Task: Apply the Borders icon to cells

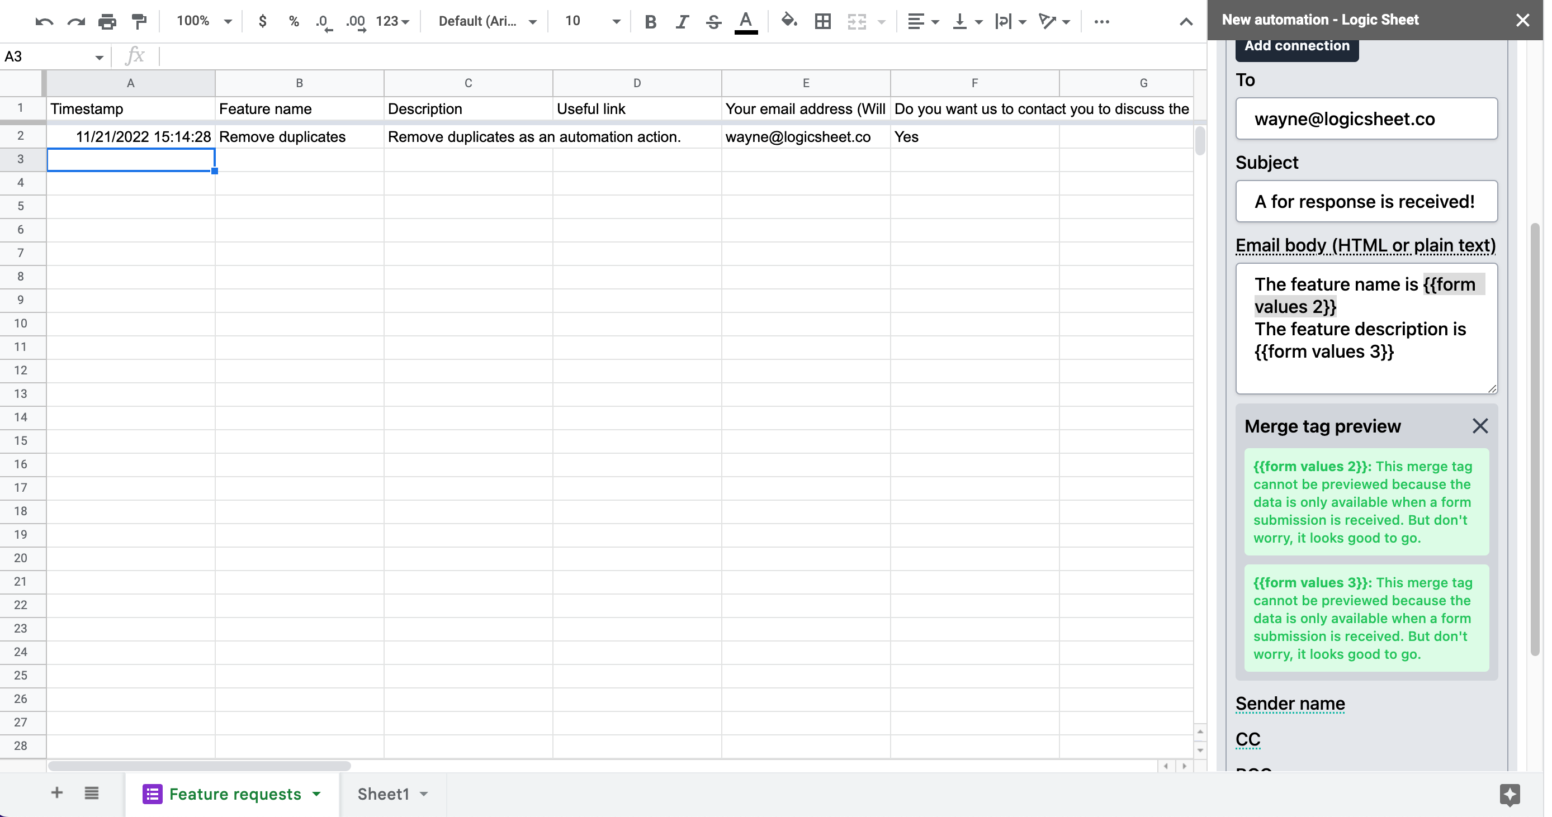Action: pyautogui.click(x=822, y=22)
